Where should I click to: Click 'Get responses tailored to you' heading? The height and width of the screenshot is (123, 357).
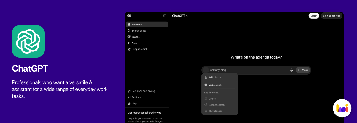[145, 113]
